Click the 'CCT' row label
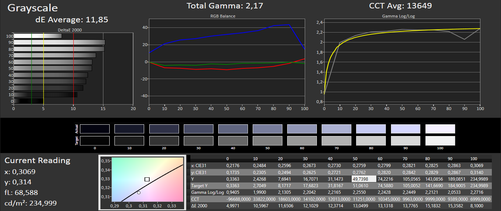The image size is (501, 211). pyautogui.click(x=195, y=199)
